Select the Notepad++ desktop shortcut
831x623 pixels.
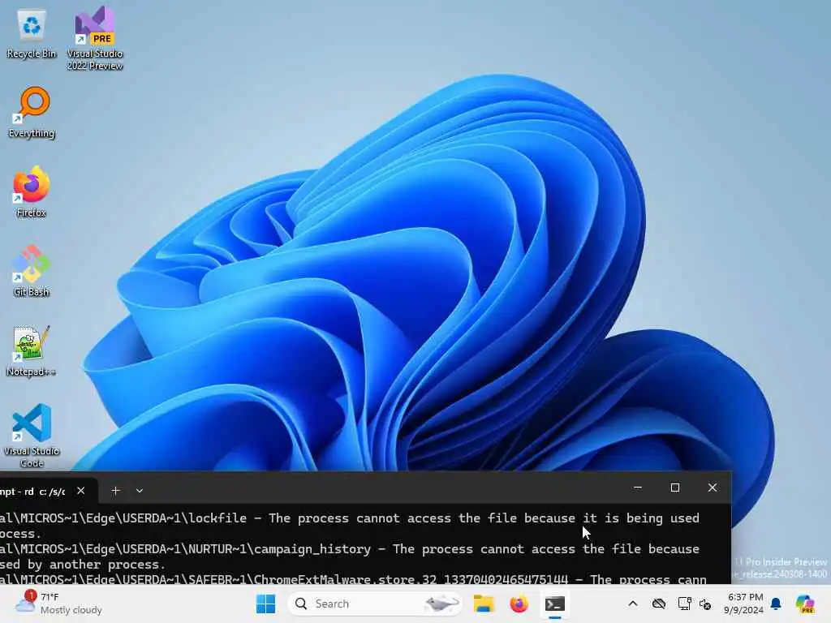point(32,350)
